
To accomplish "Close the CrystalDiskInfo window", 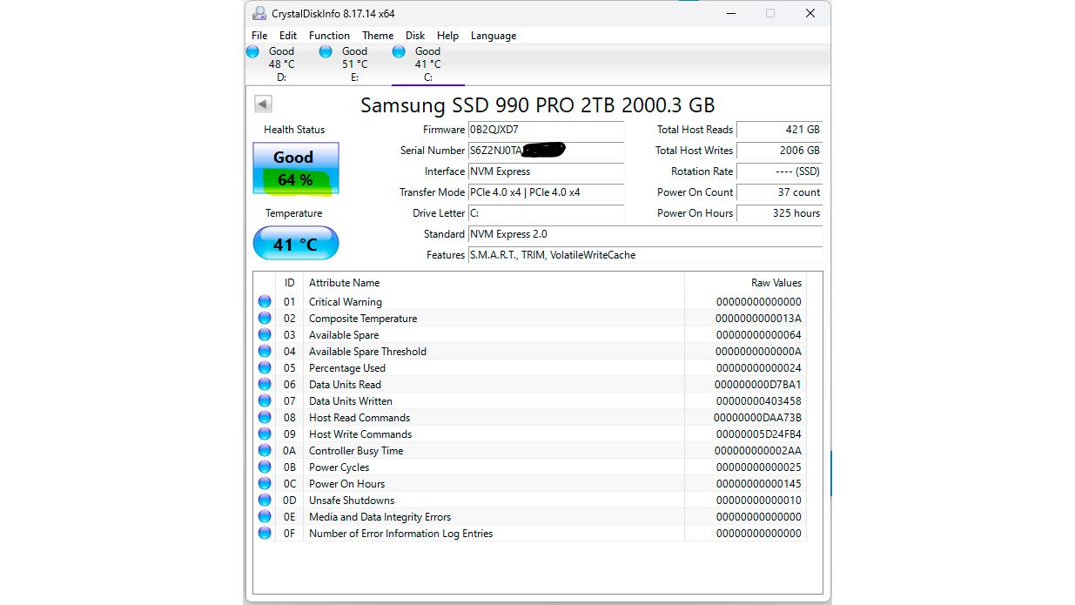I will [810, 13].
